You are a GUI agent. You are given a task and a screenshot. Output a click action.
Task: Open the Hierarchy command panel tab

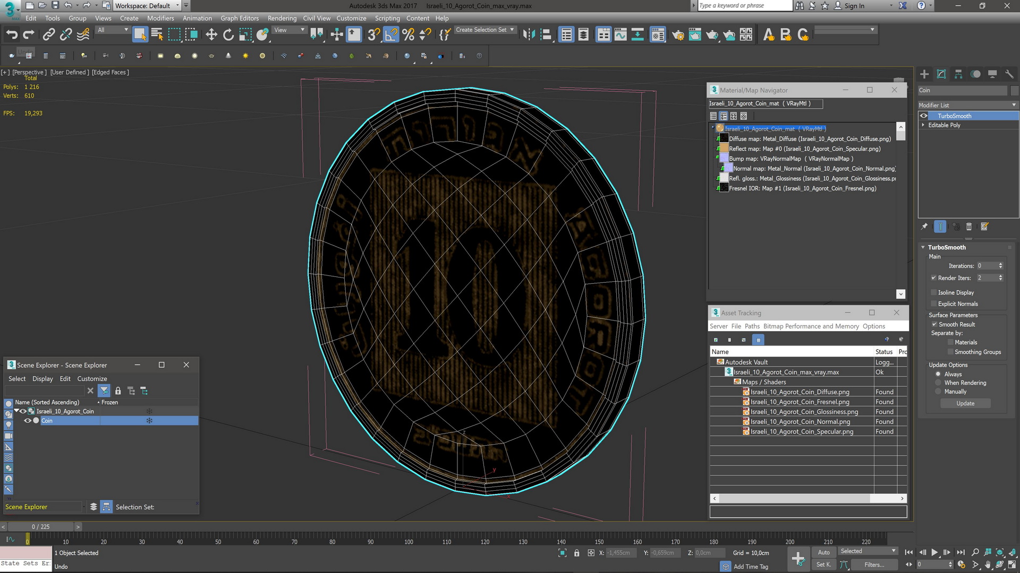(x=958, y=74)
